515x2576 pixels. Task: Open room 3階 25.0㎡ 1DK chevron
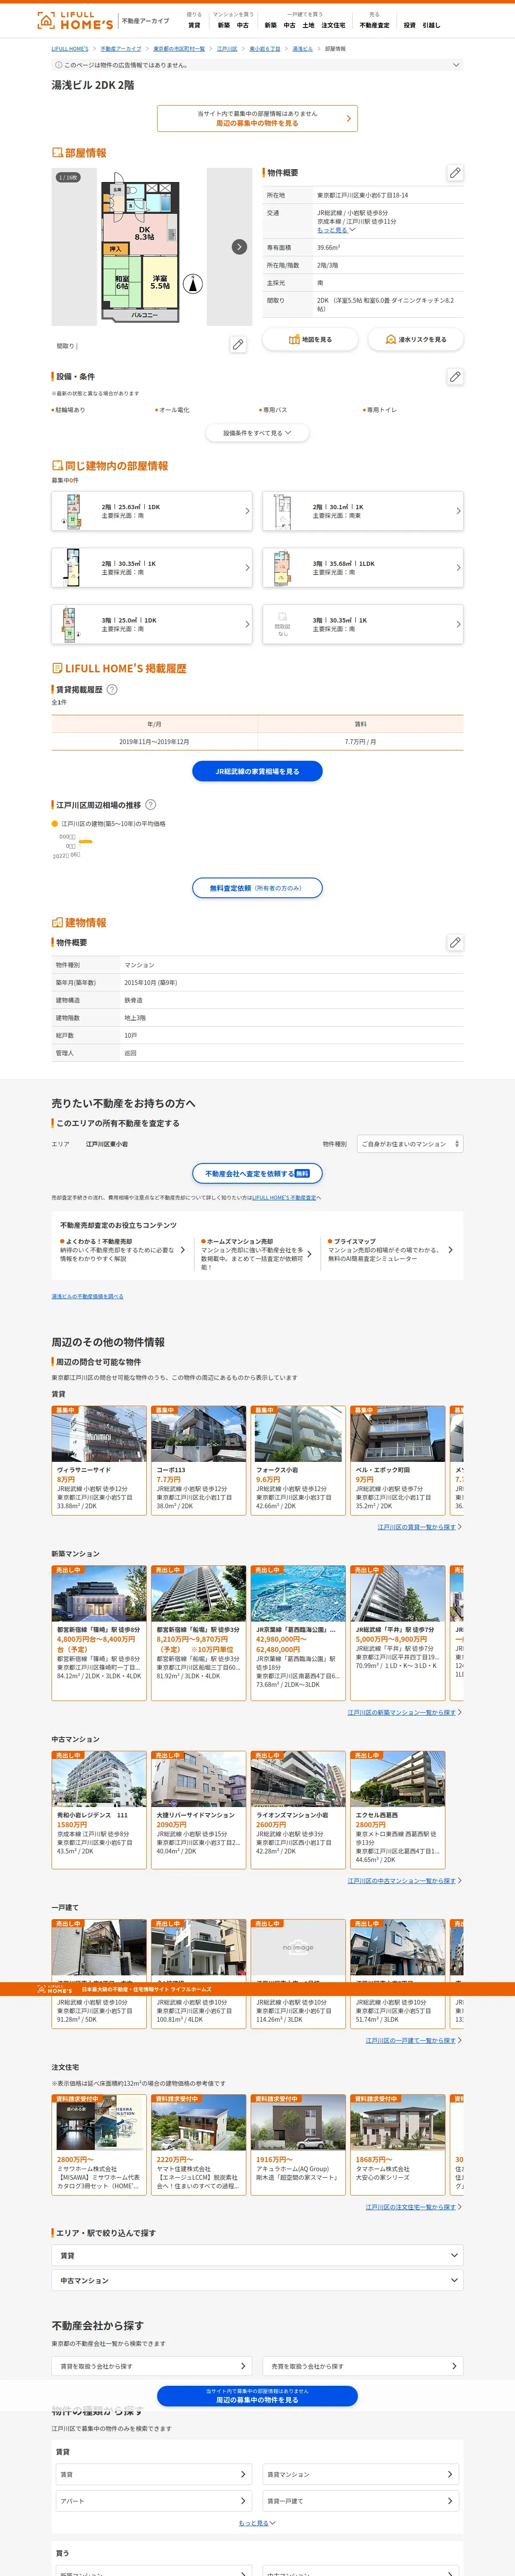coord(247,624)
